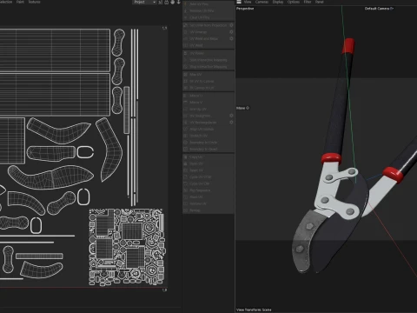
Task: Open the viewport View menu
Action: (x=248, y=2)
